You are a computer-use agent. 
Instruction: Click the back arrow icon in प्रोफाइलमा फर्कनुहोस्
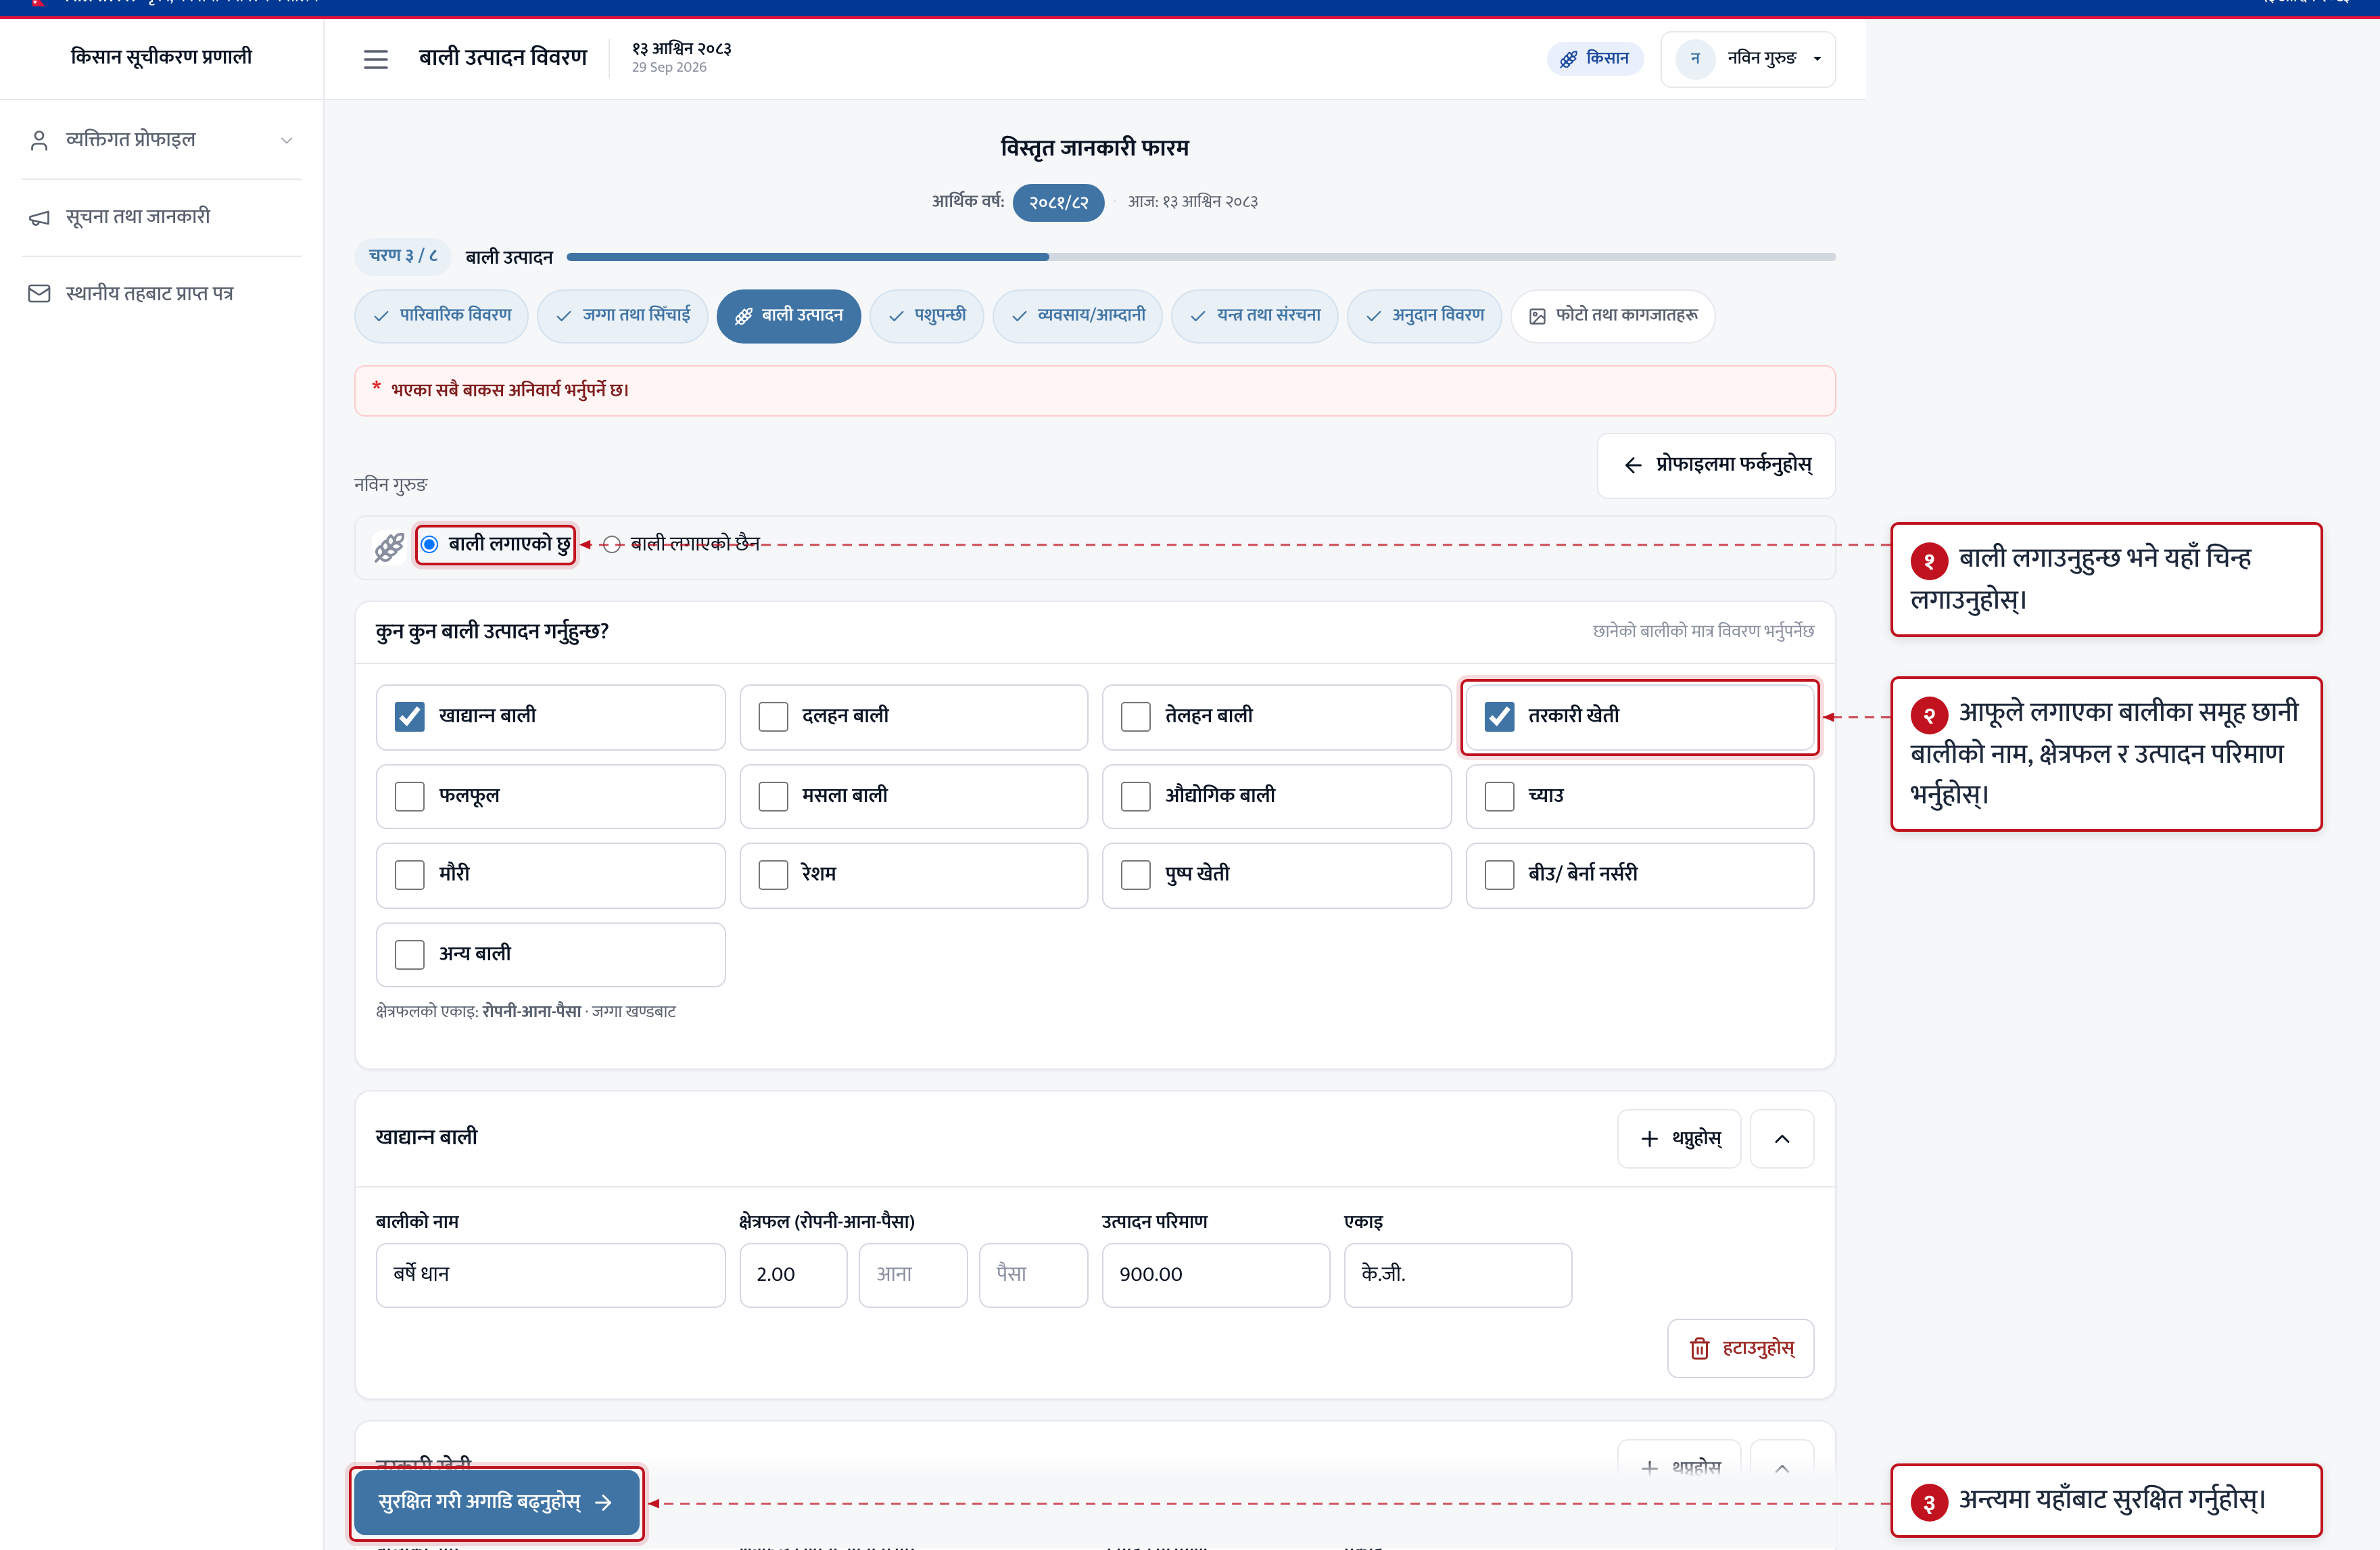(1633, 465)
